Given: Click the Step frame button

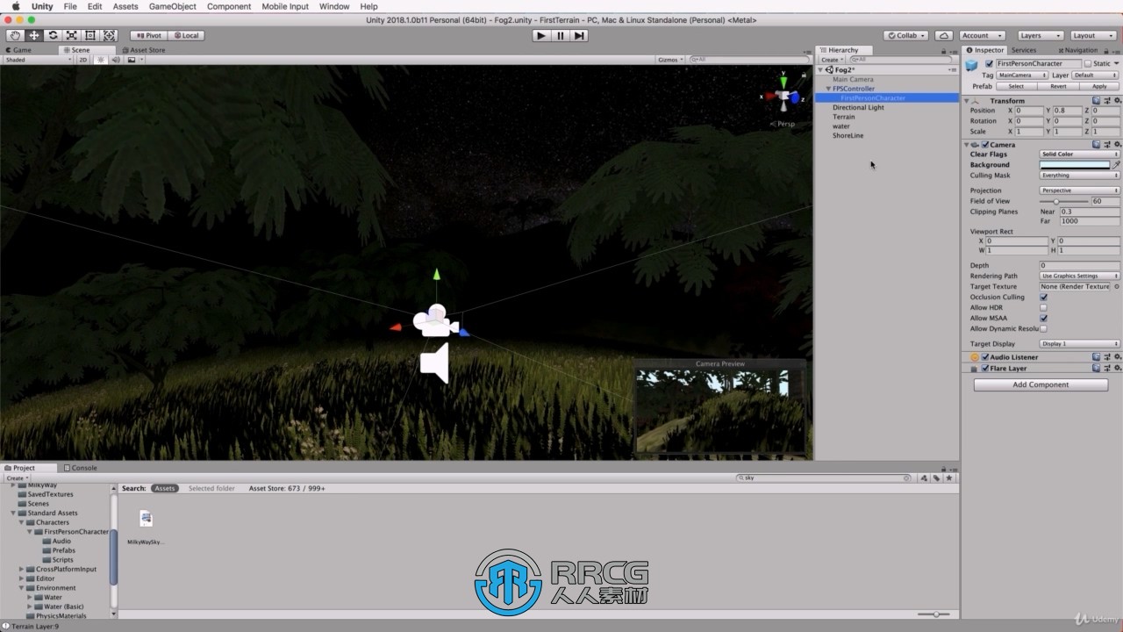Looking at the screenshot, I should click(x=579, y=35).
